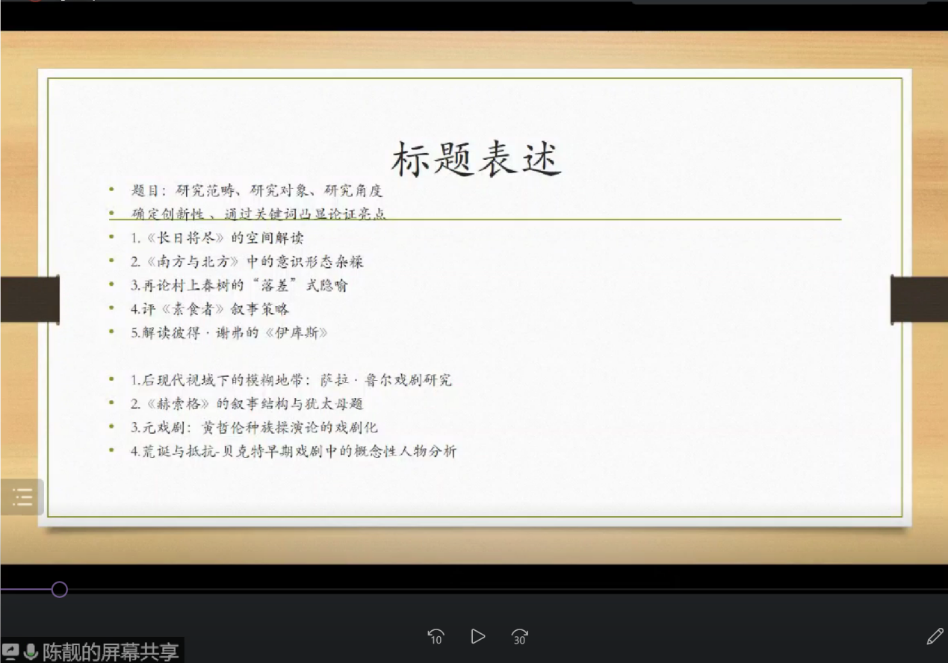948x663 pixels.
Task: Click the line 再论村上春树的"落差"式隐喻
Action: pos(239,285)
